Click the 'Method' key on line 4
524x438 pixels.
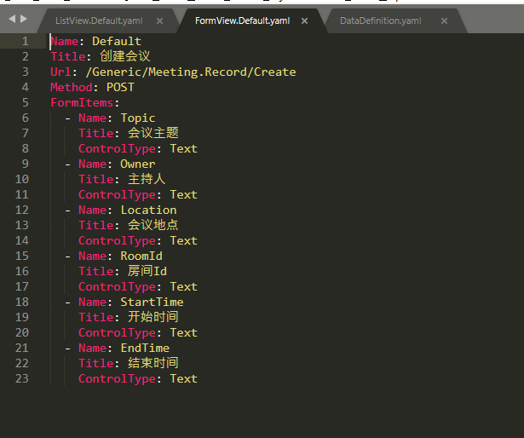(x=72, y=87)
